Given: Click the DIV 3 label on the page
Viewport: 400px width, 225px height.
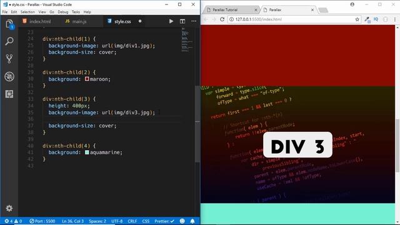Looking at the screenshot, I should (297, 144).
